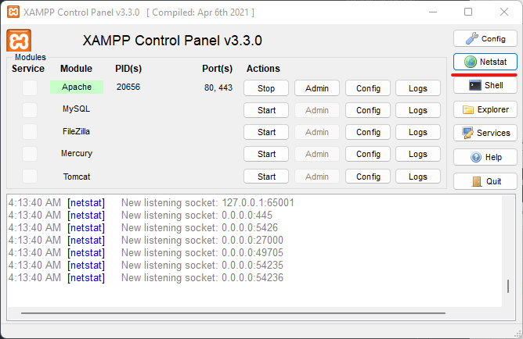Stop the running Apache module
The width and height of the screenshot is (523, 339).
pyautogui.click(x=266, y=88)
